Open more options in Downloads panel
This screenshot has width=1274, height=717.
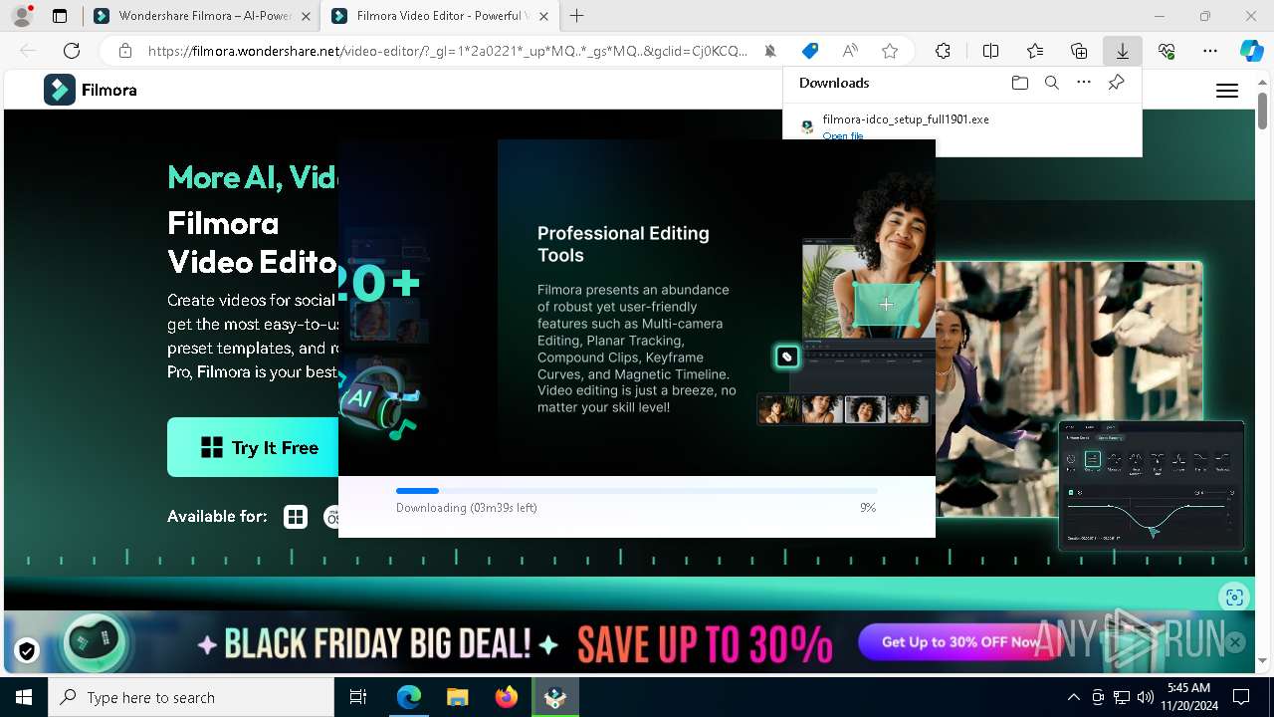pyautogui.click(x=1084, y=83)
